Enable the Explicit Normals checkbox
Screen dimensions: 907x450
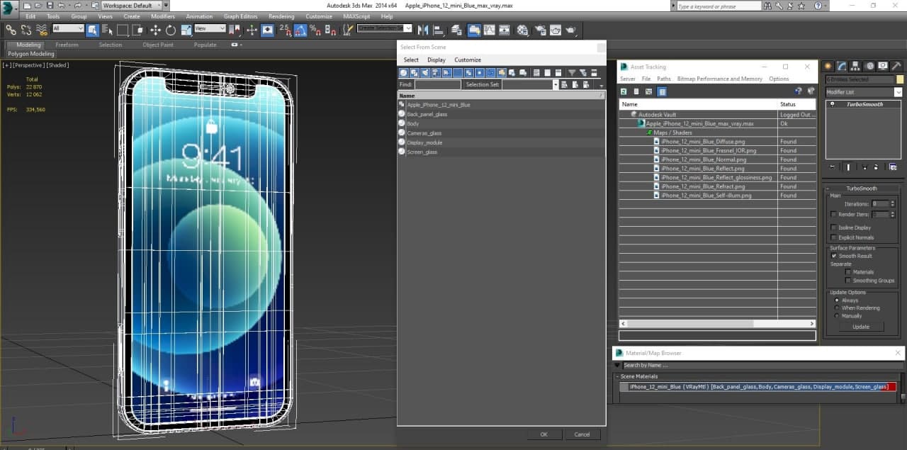(x=833, y=237)
